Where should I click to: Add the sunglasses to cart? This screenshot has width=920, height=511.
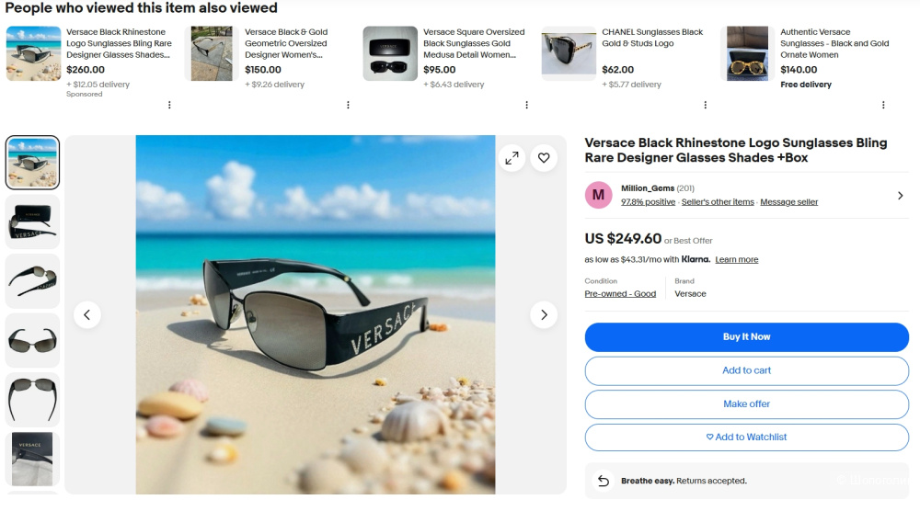click(x=746, y=370)
